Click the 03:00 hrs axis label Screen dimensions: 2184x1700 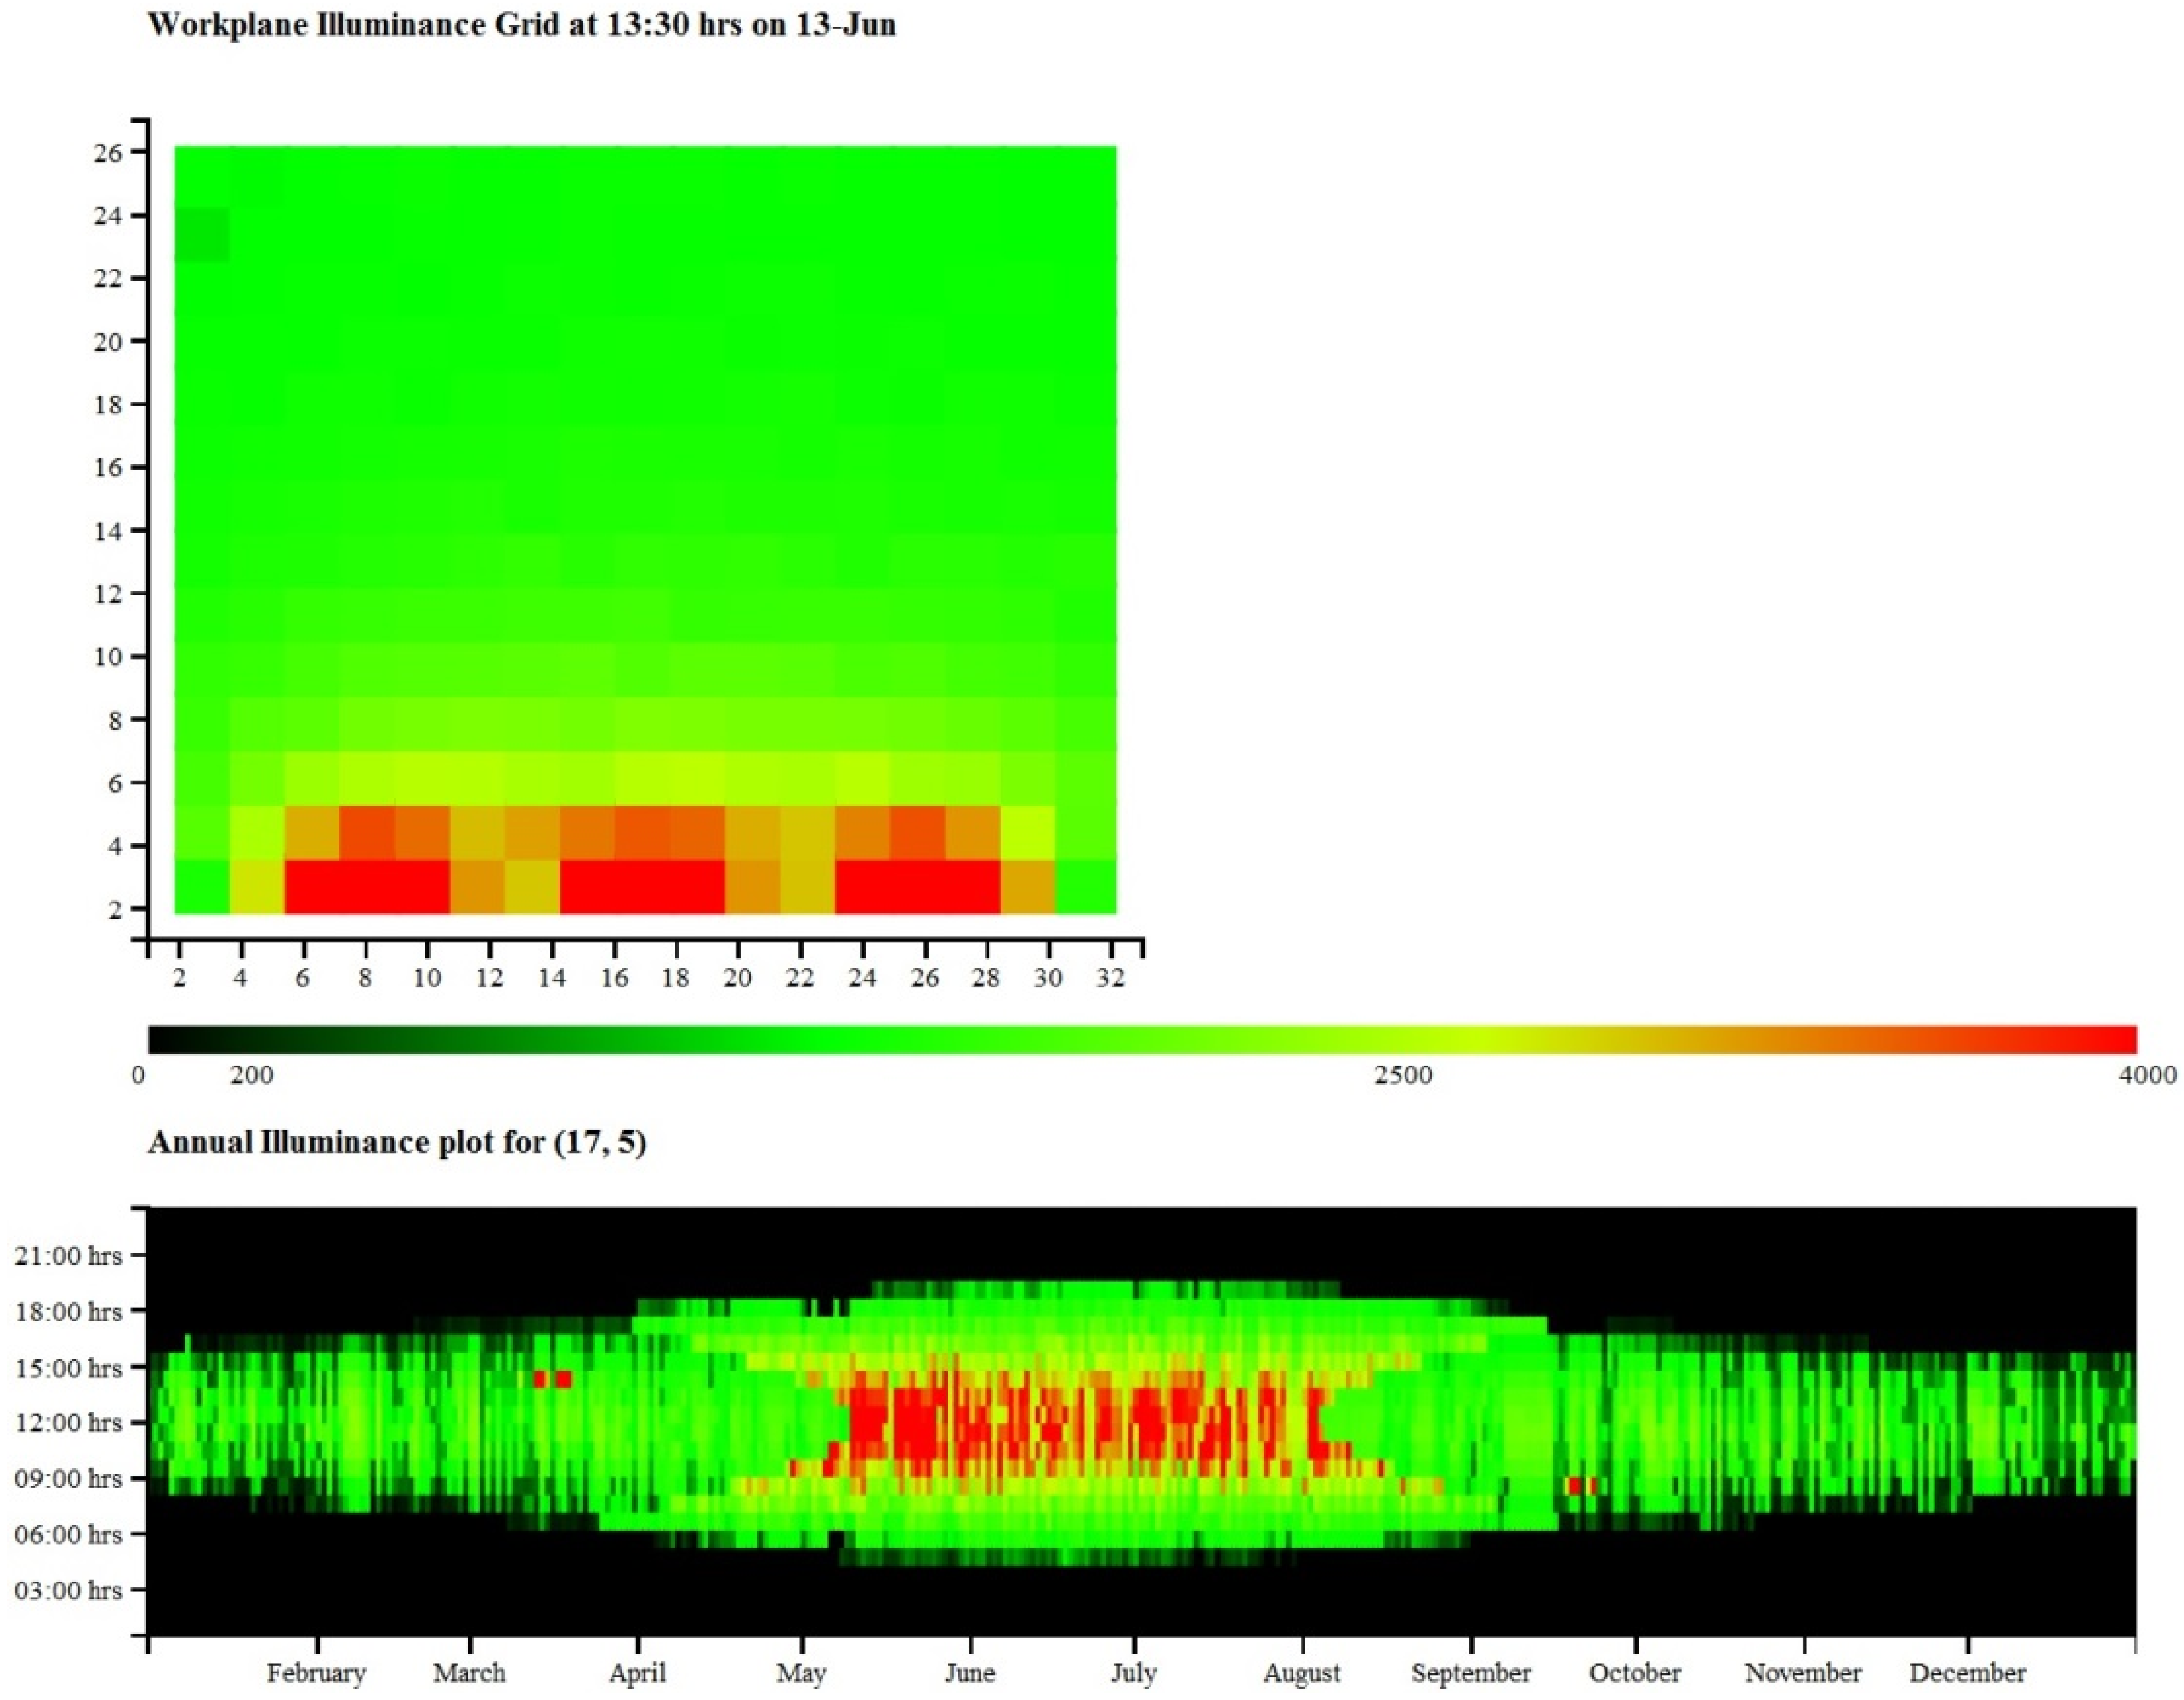coord(68,1590)
